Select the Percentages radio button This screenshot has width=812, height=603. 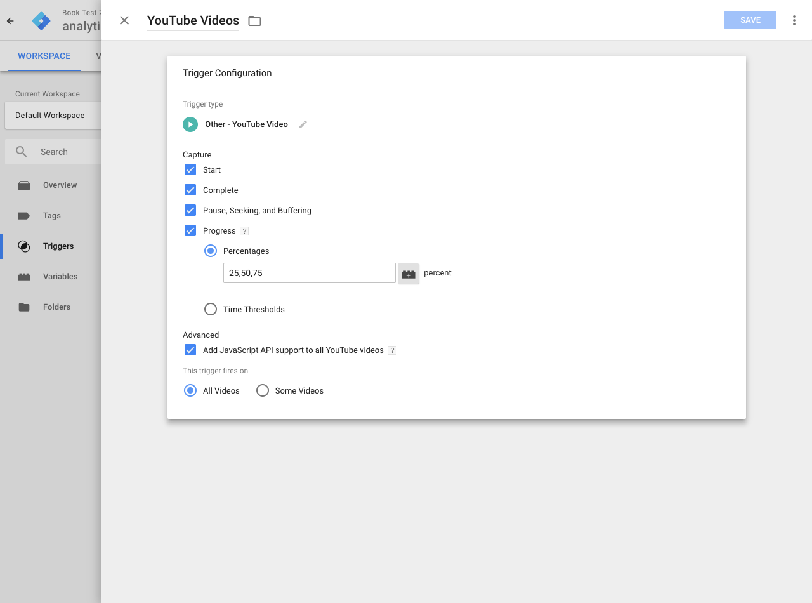[211, 251]
